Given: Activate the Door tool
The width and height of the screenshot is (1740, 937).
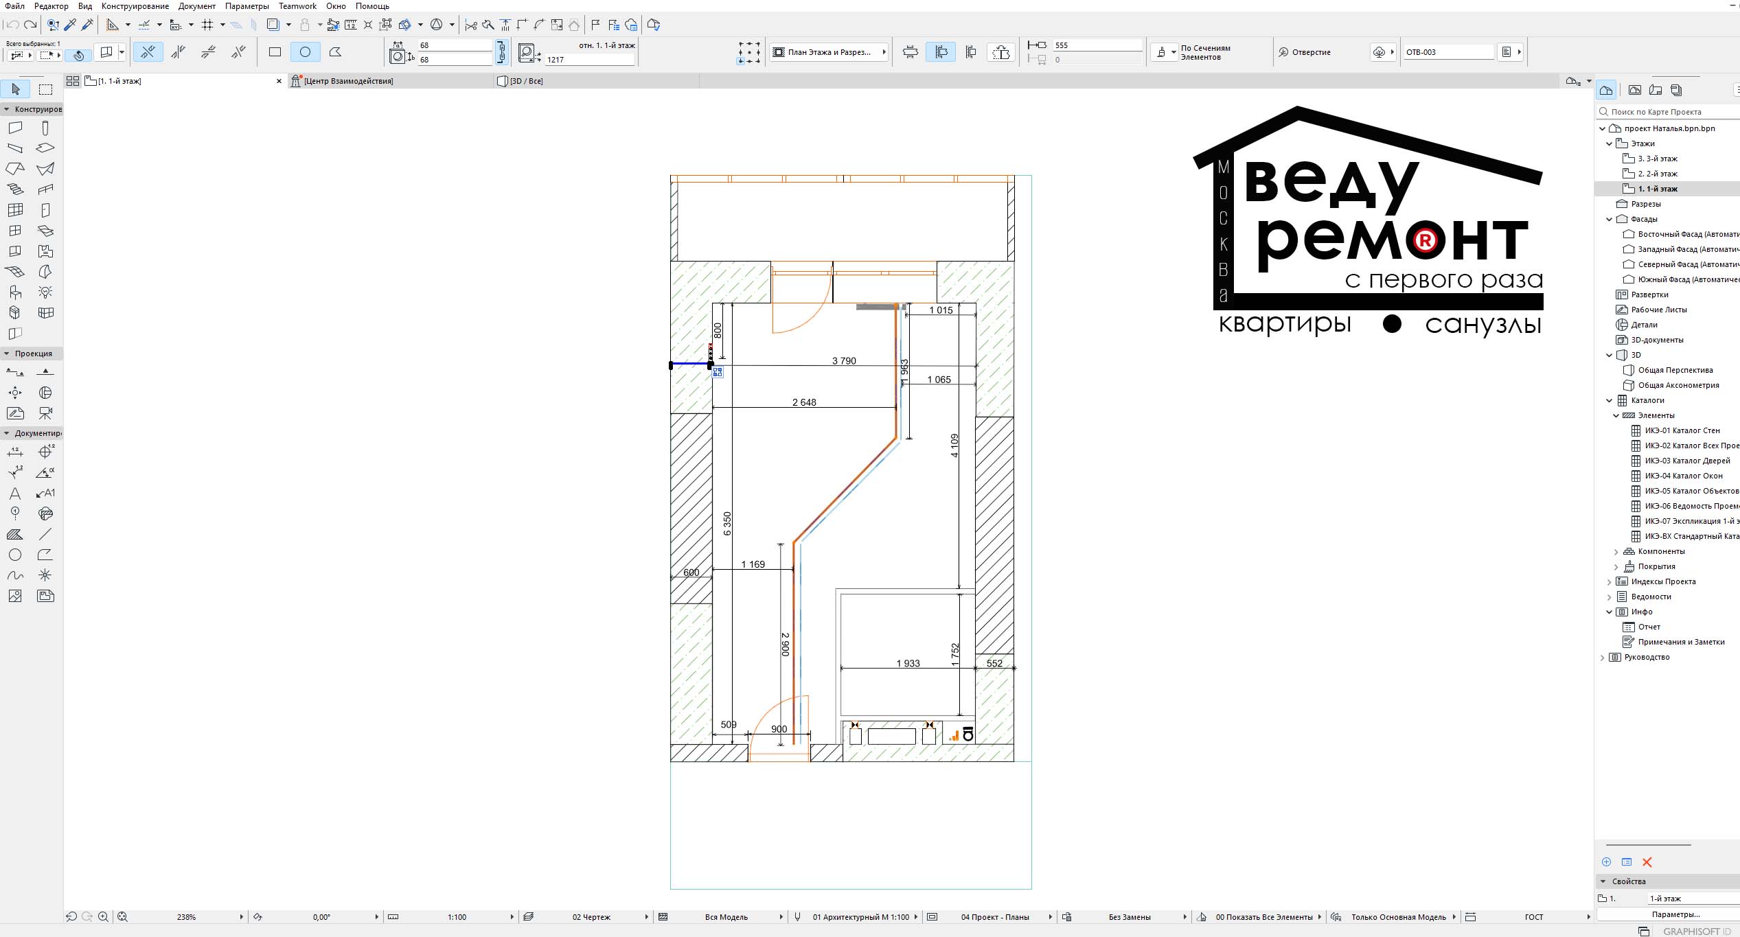Looking at the screenshot, I should [45, 210].
